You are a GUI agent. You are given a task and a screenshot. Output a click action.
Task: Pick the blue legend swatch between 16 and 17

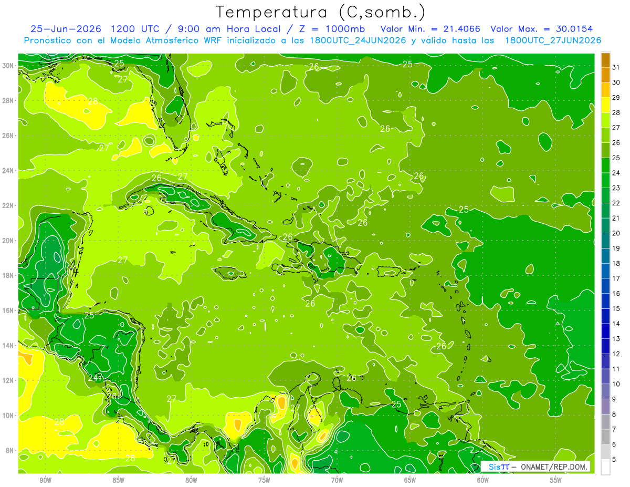(606, 286)
